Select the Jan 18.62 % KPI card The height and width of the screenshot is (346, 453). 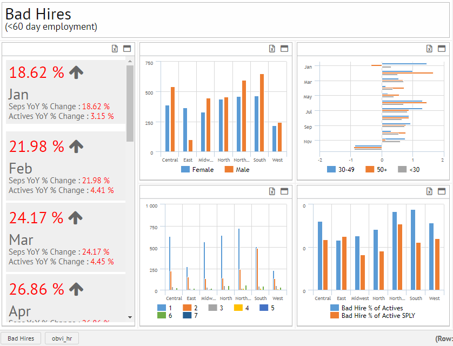(x=66, y=92)
